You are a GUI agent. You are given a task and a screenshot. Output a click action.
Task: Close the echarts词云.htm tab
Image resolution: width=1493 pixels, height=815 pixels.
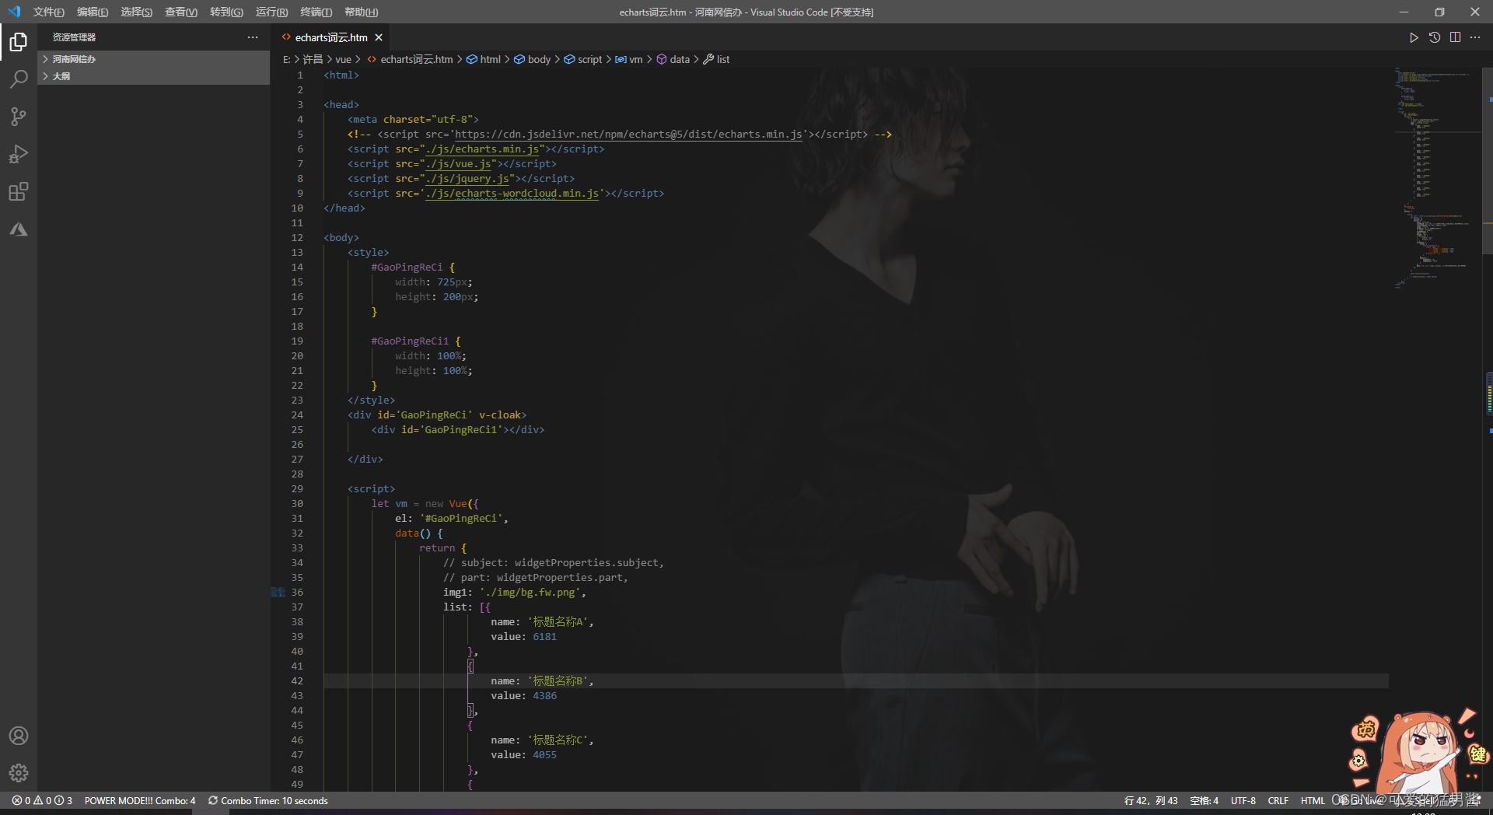click(379, 37)
